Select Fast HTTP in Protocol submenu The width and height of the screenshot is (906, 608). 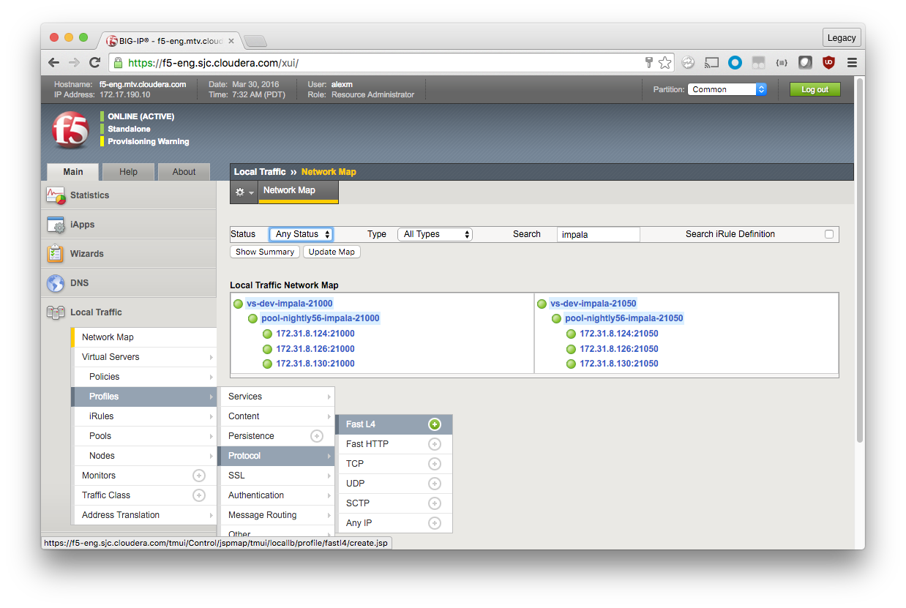tap(367, 444)
